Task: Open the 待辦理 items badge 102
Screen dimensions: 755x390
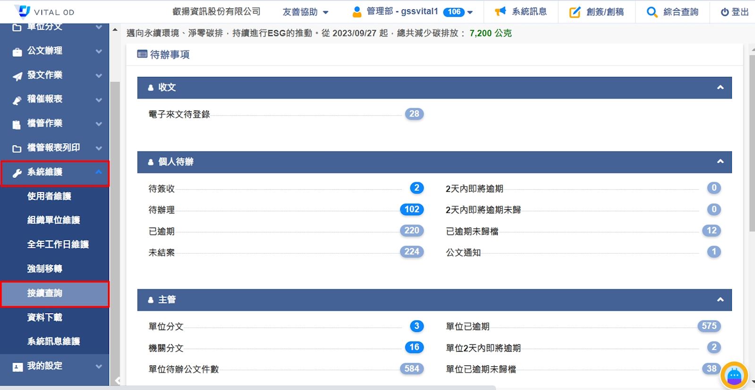Action: 412,209
